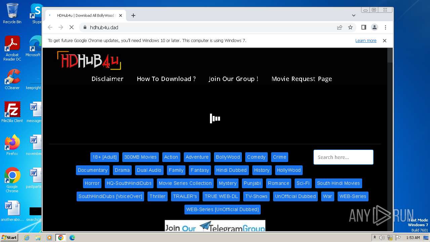The height and width of the screenshot is (242, 430).
Task: Close the HDHub4u browser tab
Action: point(121,15)
